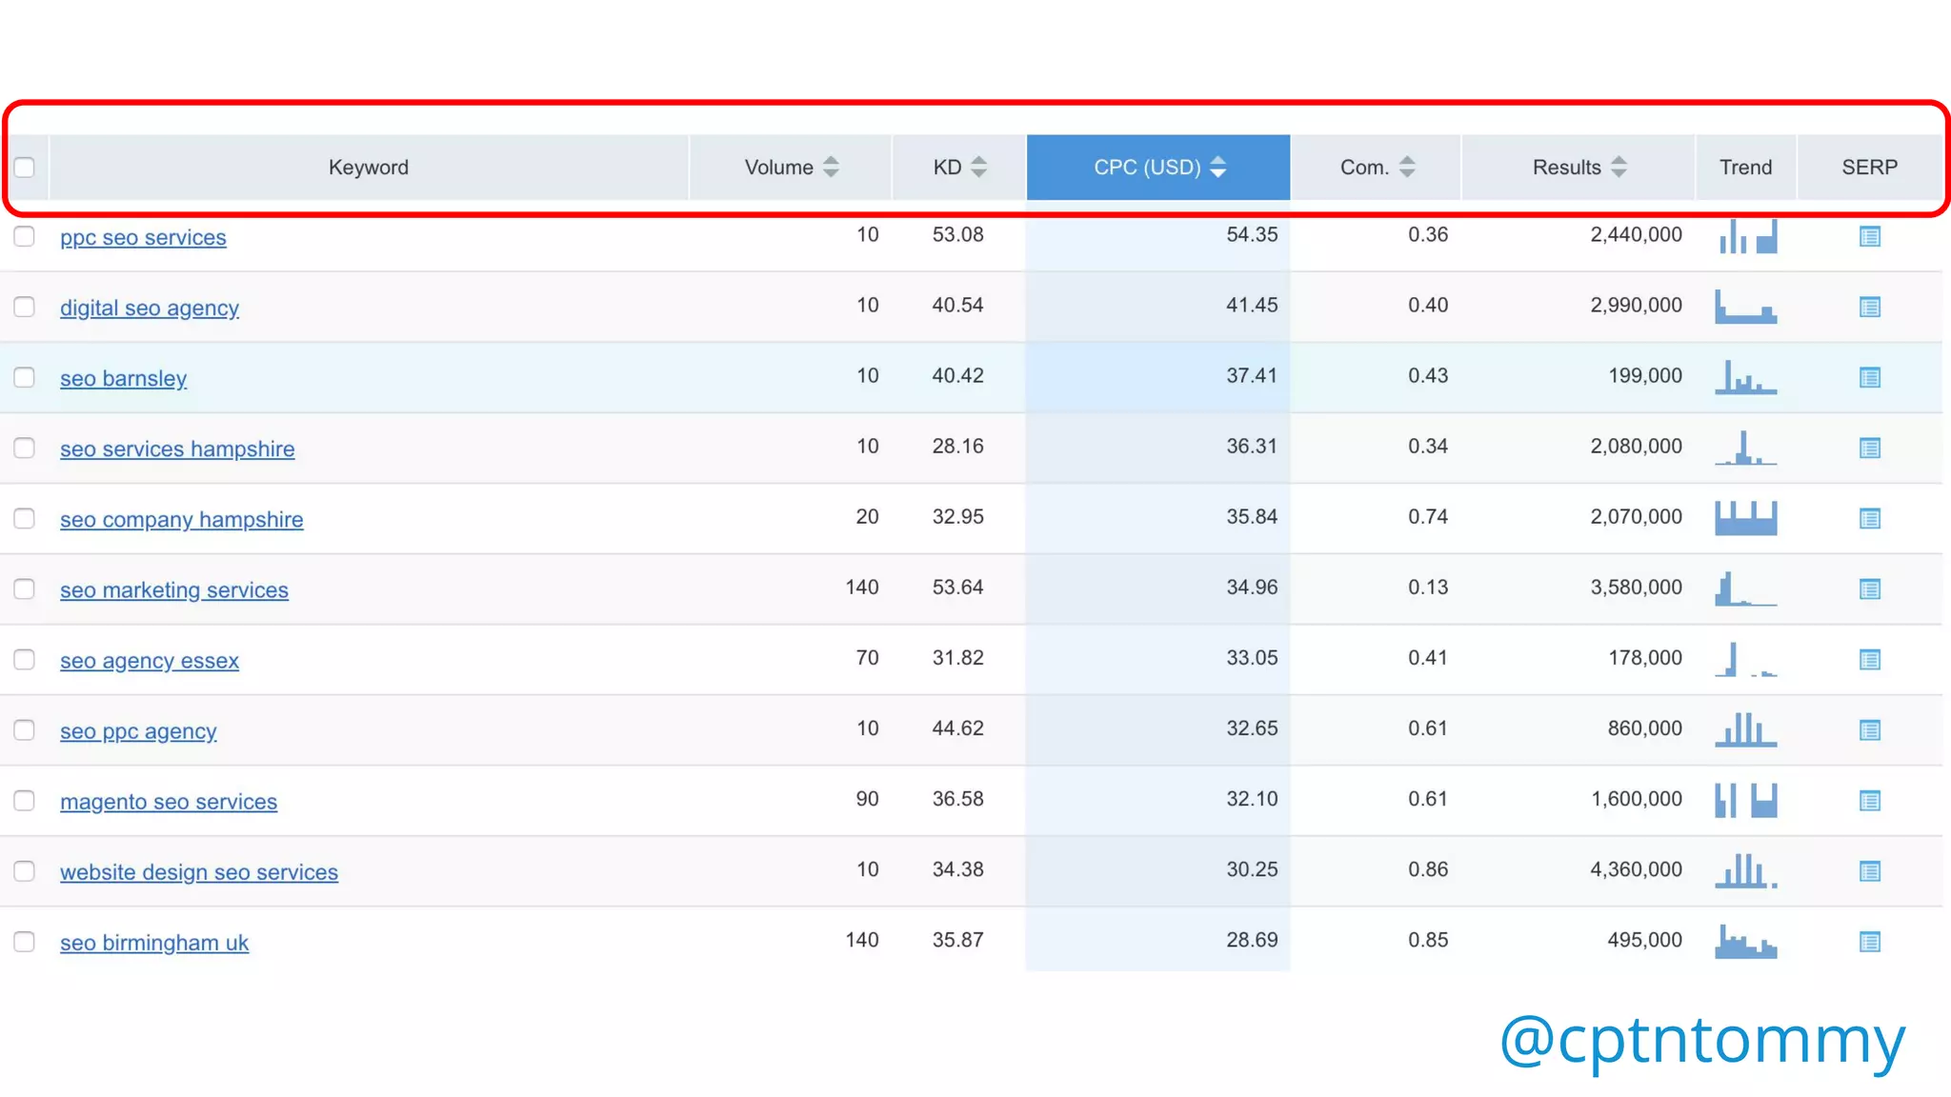Tick checkbox for seo services hampshire

(25, 448)
